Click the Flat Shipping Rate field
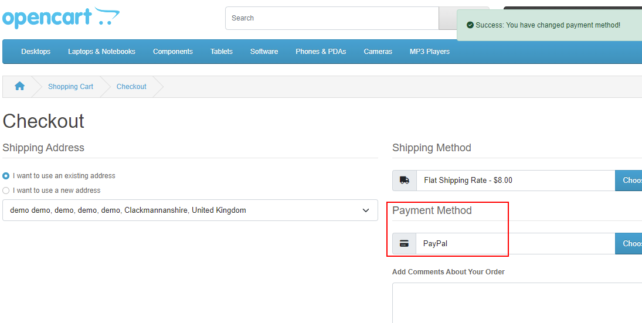 [x=516, y=181]
